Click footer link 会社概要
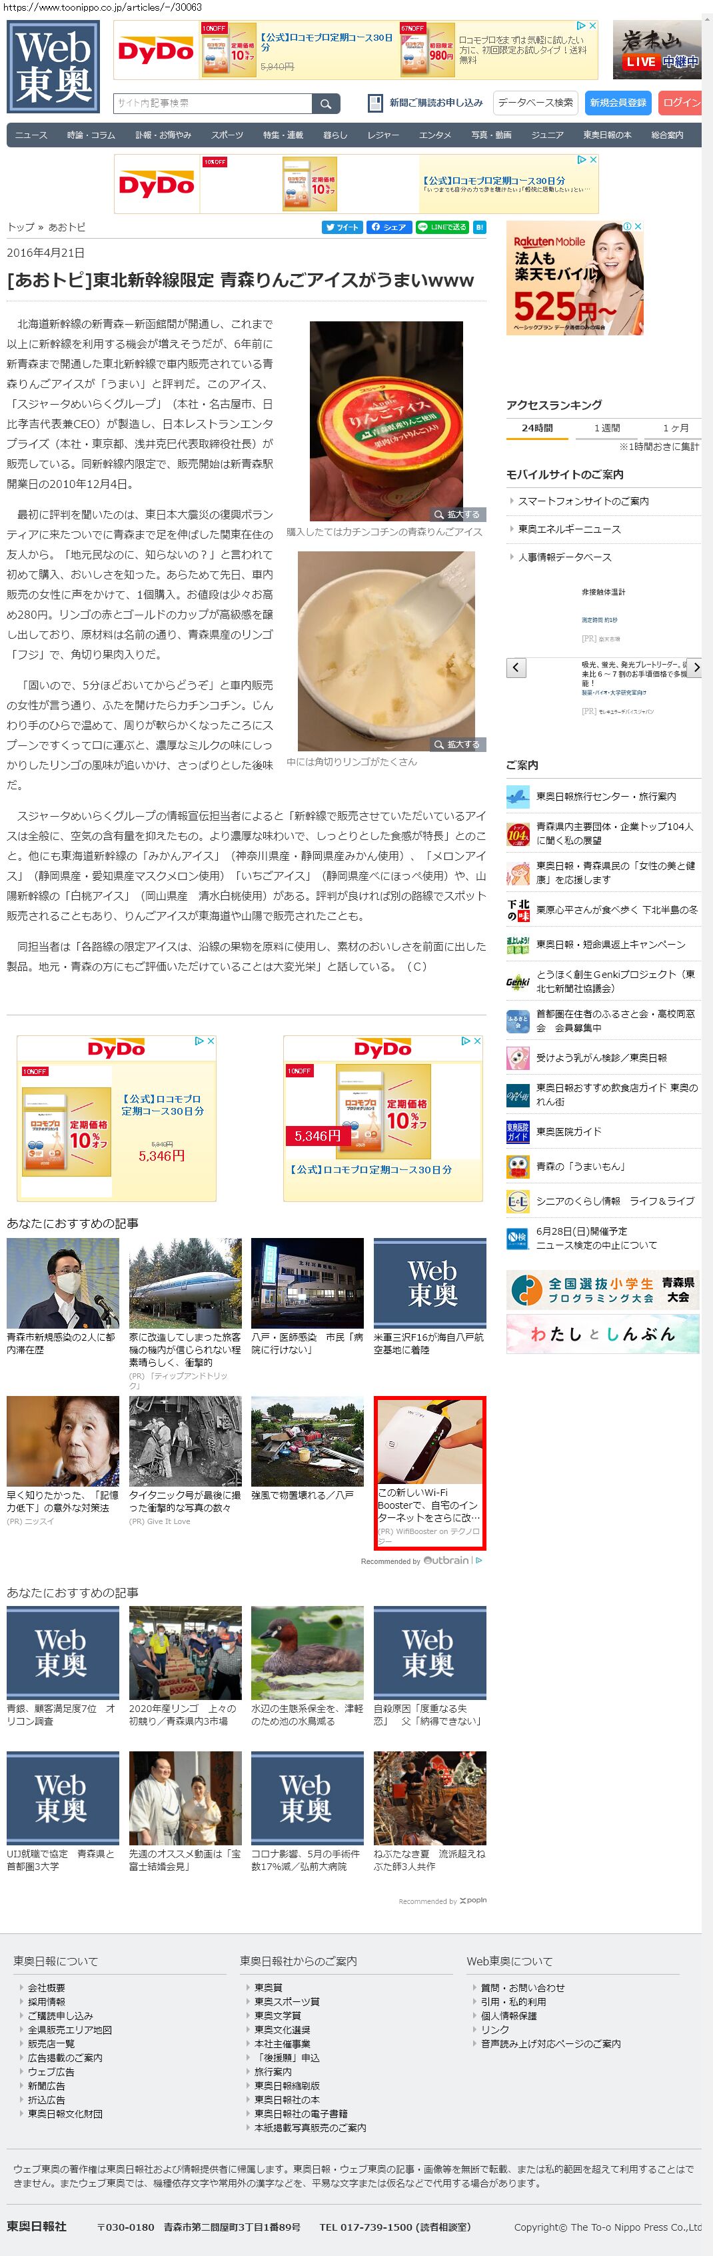Screen dimensions: 713x2256 point(47,1988)
